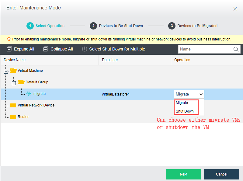Screen dimensions: 243x181
Task: Collapse the Virtual Machine tree node
Action: [x=6, y=71]
